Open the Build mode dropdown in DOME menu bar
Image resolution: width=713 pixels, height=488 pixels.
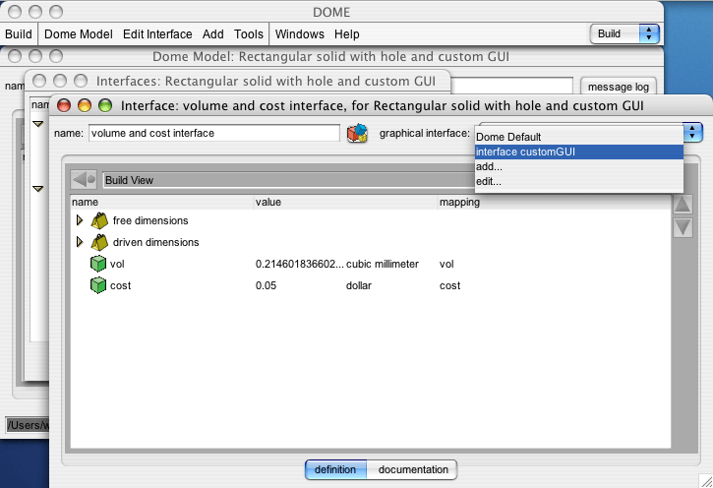tap(624, 34)
